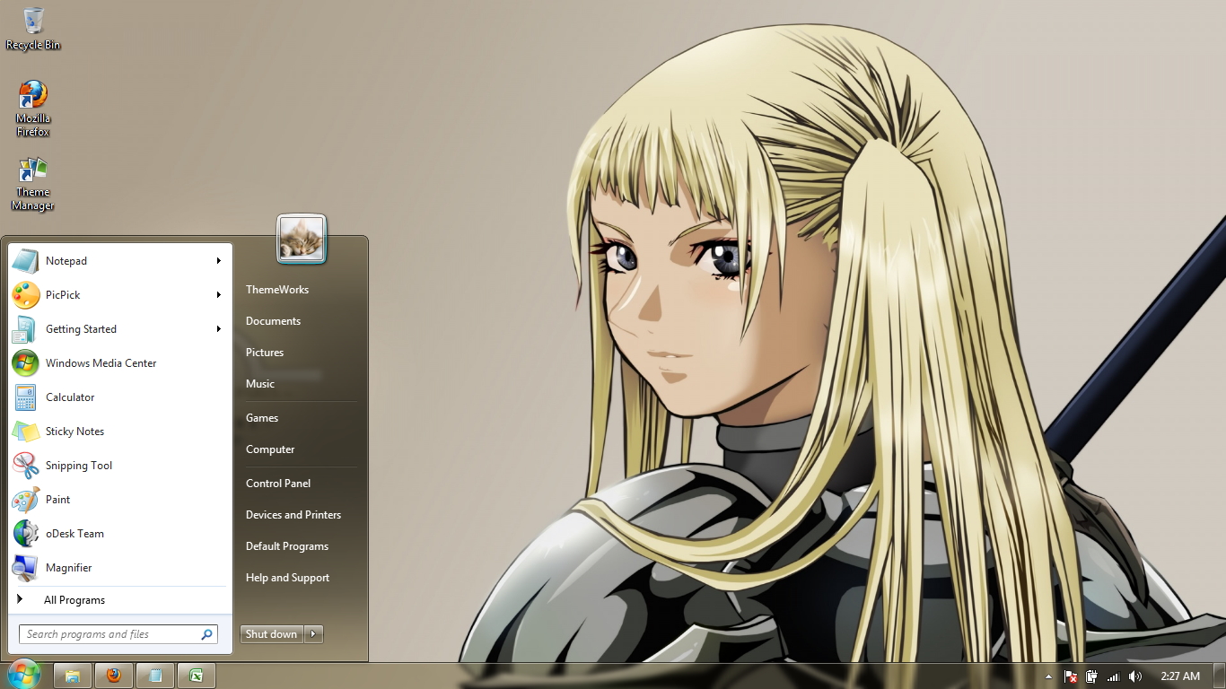
Task: Open Notepad pinned on the taskbar
Action: pyautogui.click(x=155, y=675)
